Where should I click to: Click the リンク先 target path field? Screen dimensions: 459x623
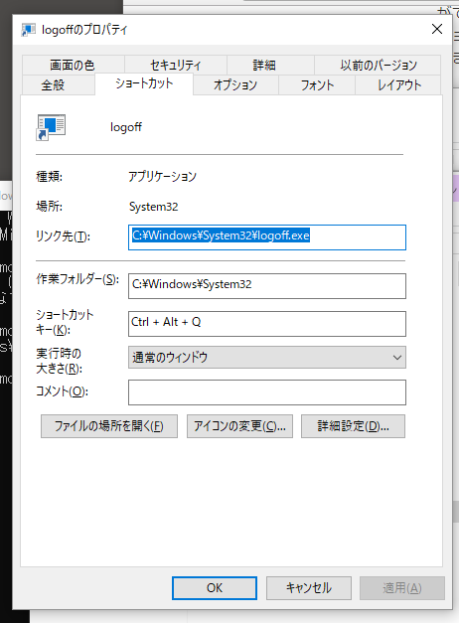(x=267, y=237)
